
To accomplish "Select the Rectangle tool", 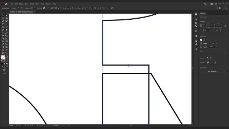I will tap(3, 27).
